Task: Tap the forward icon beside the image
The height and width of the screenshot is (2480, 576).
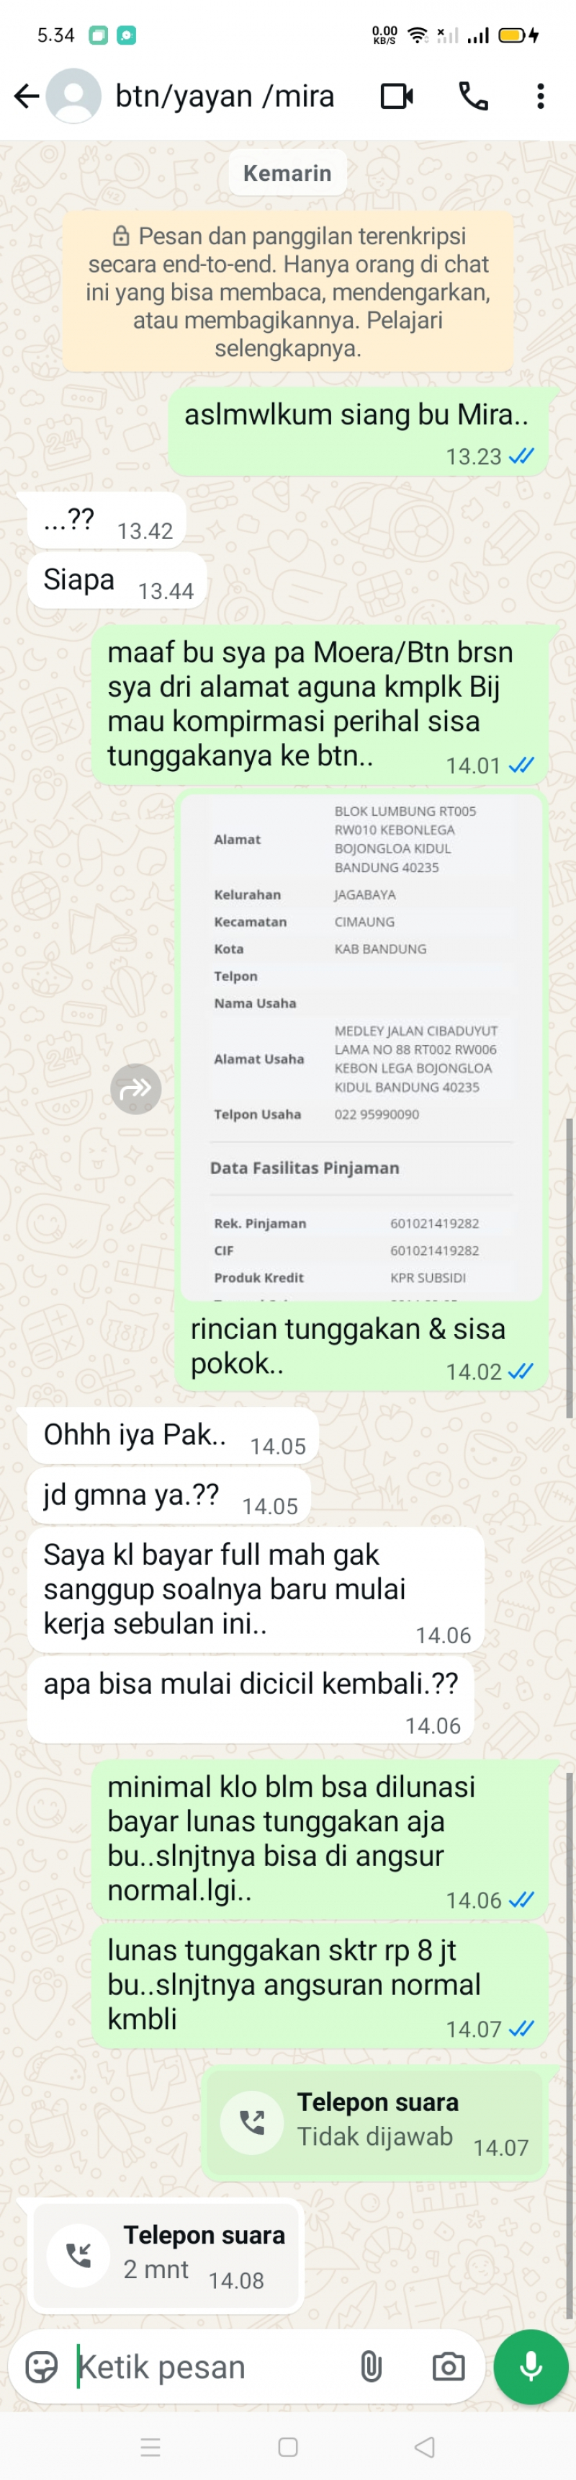Action: click(x=135, y=1089)
